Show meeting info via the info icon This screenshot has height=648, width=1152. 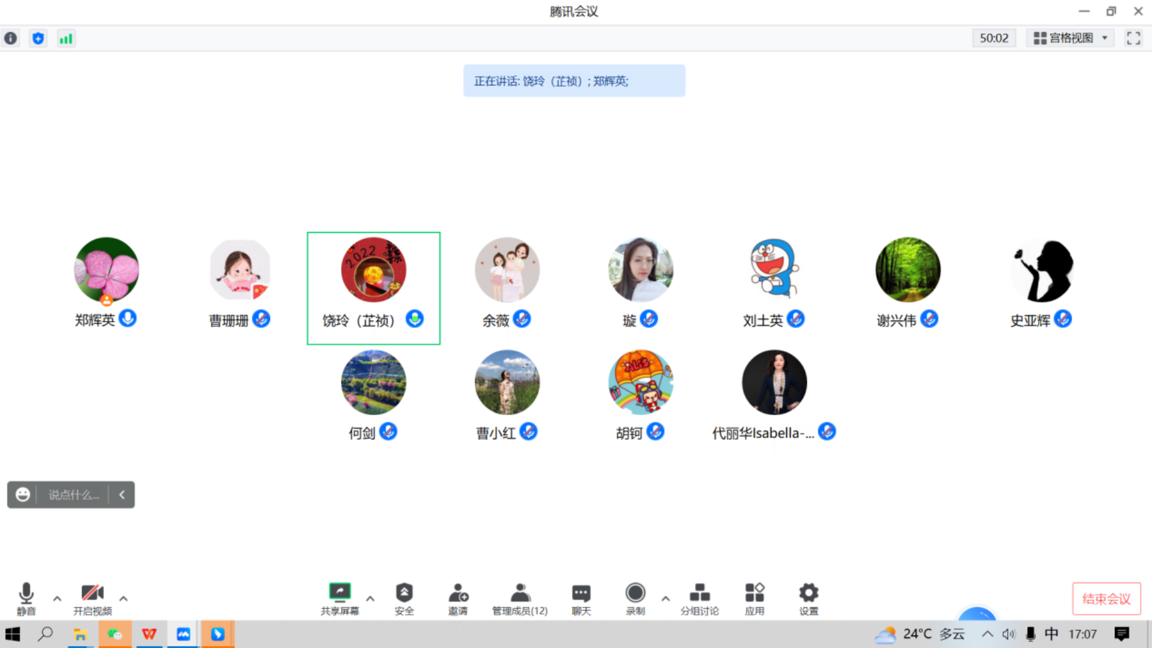[x=11, y=38]
